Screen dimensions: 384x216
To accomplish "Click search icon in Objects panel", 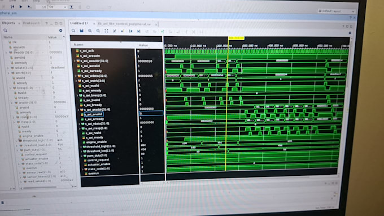I will [5, 31].
